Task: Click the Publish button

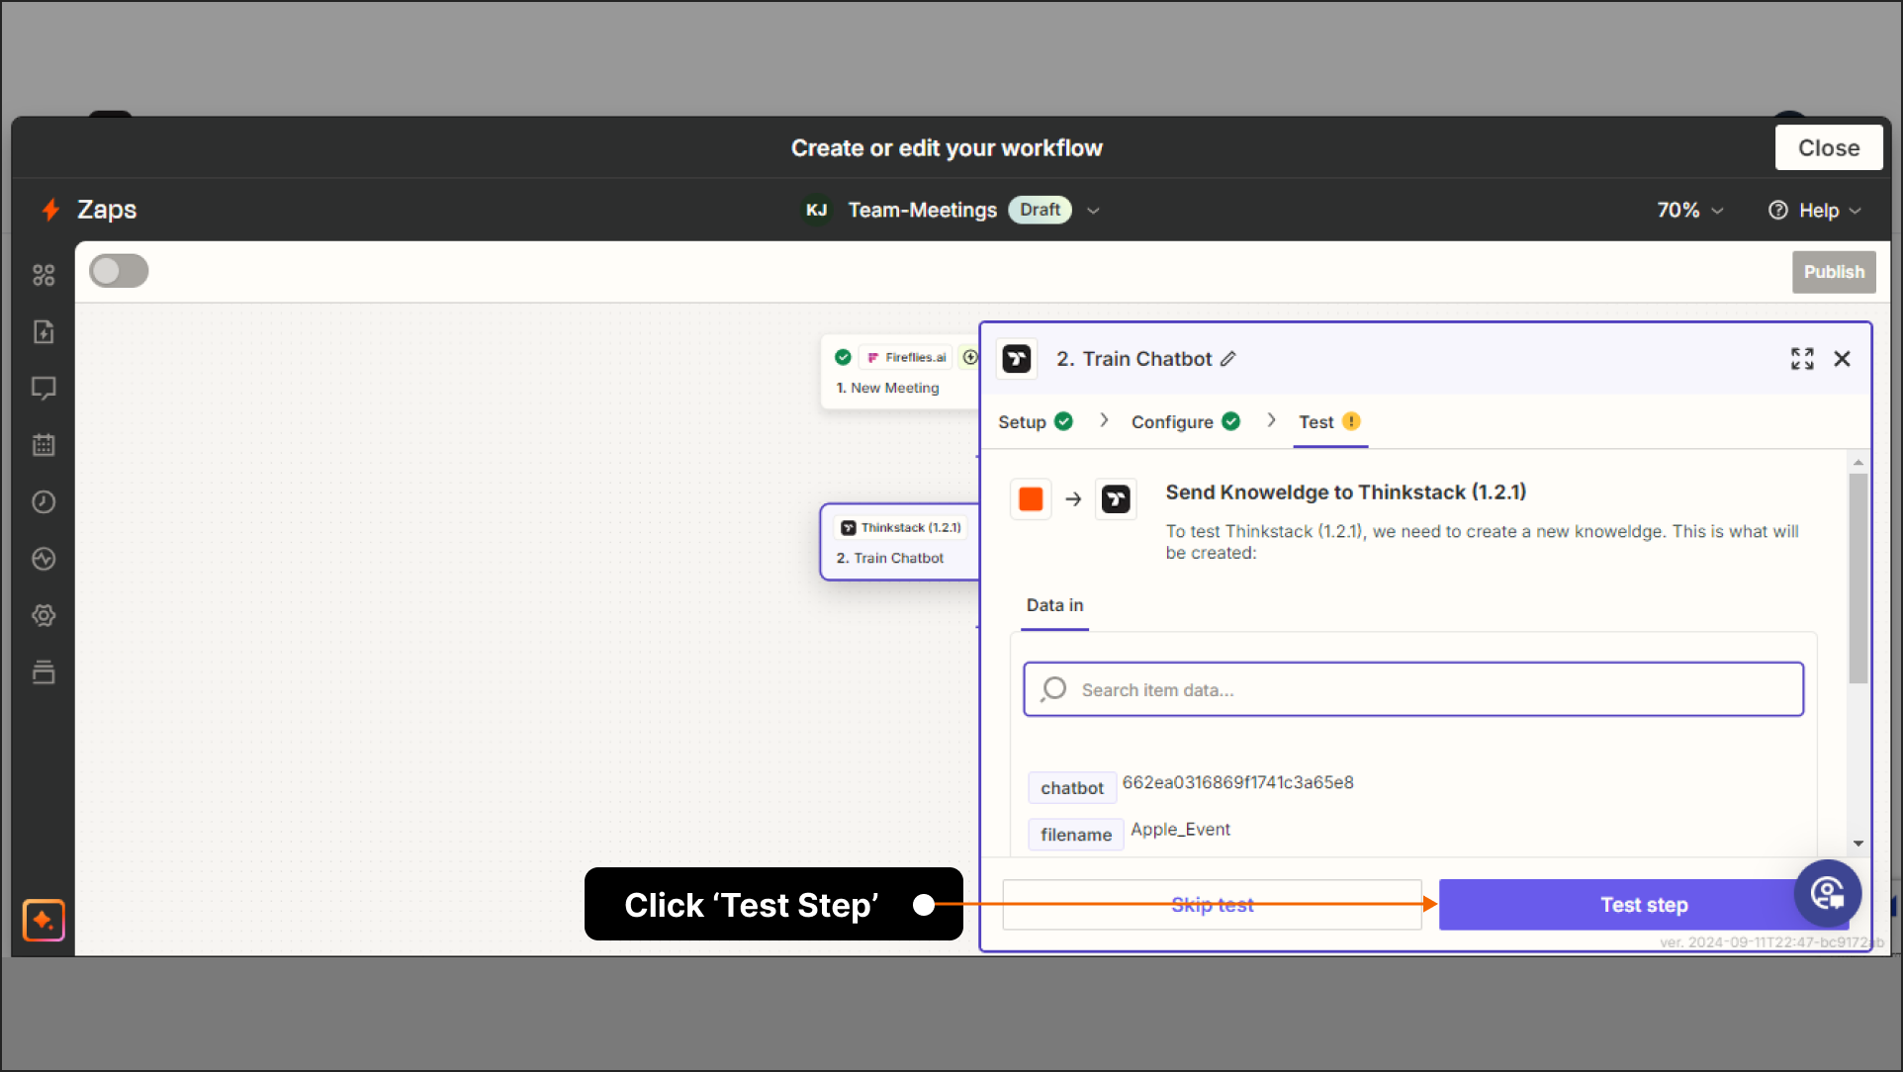Action: click(1833, 272)
